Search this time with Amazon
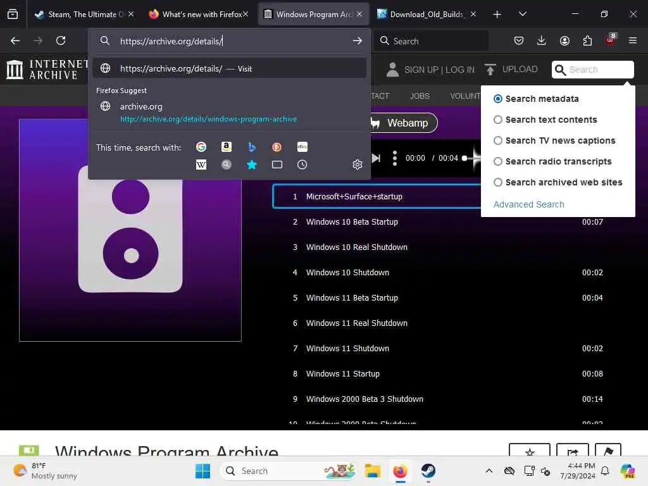 coord(227,147)
